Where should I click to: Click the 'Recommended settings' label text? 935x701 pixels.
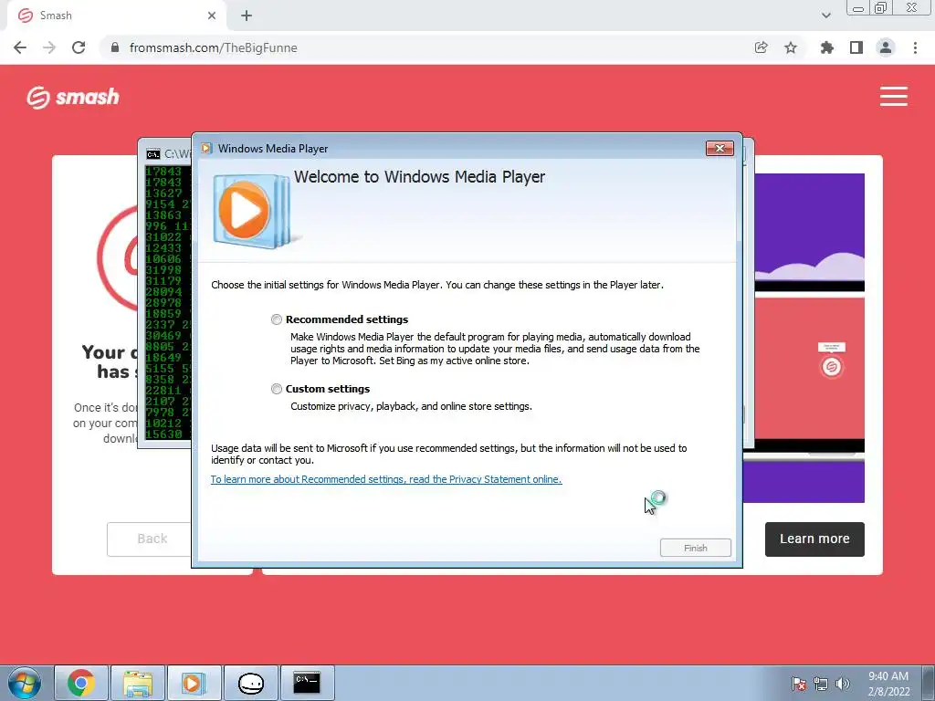(346, 319)
